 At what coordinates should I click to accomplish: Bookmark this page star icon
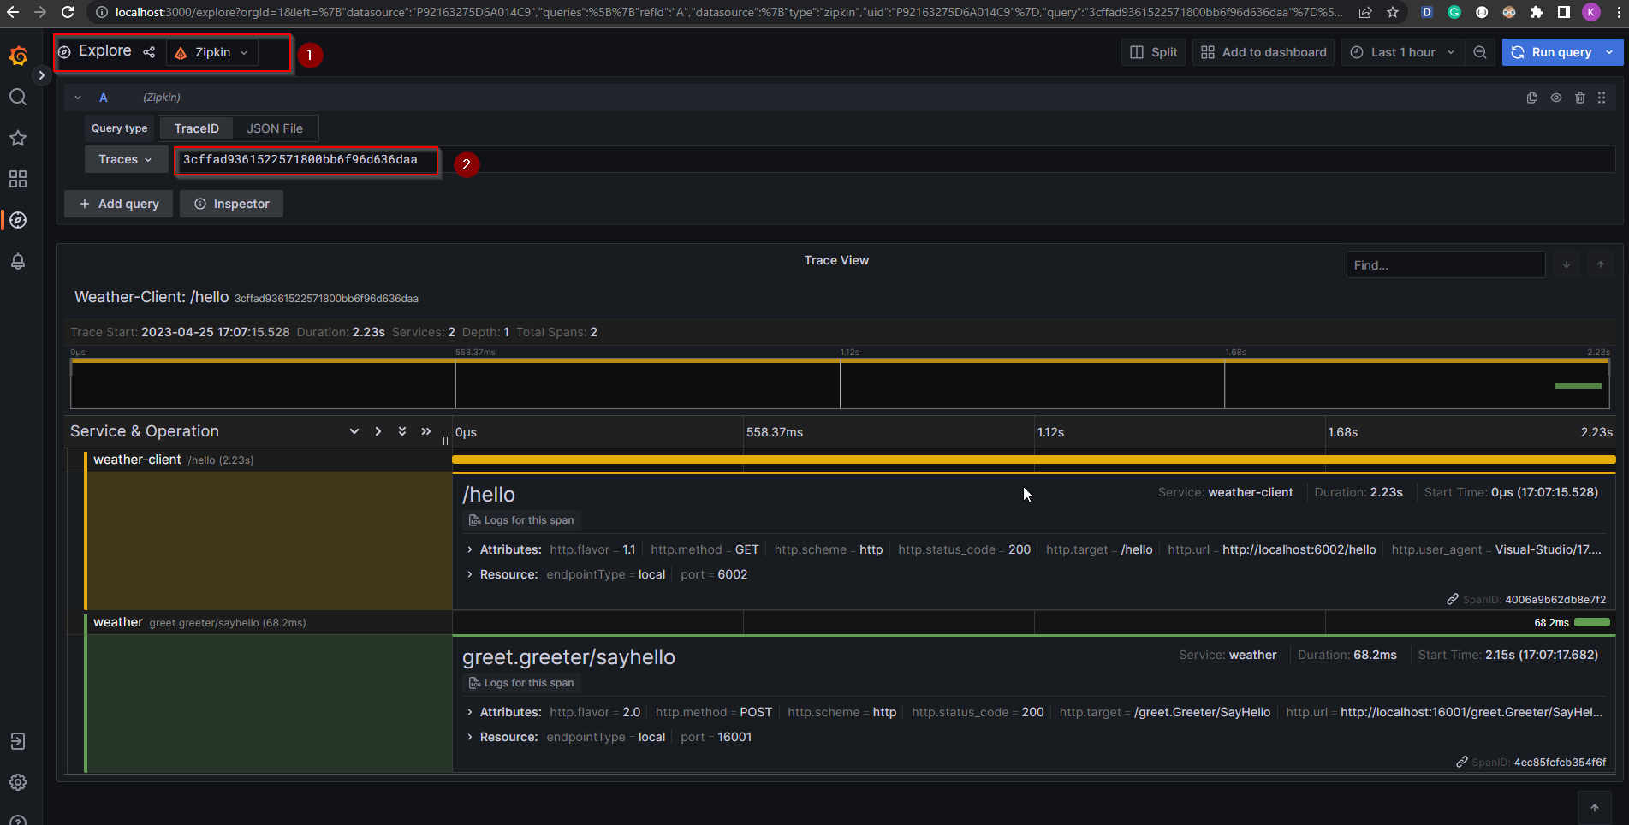click(1393, 12)
